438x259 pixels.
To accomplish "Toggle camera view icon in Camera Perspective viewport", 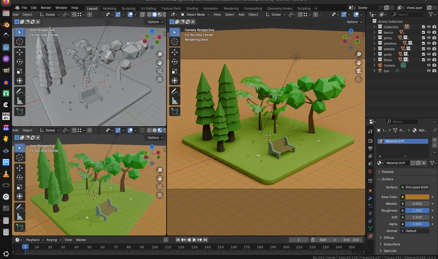I will coord(359,71).
